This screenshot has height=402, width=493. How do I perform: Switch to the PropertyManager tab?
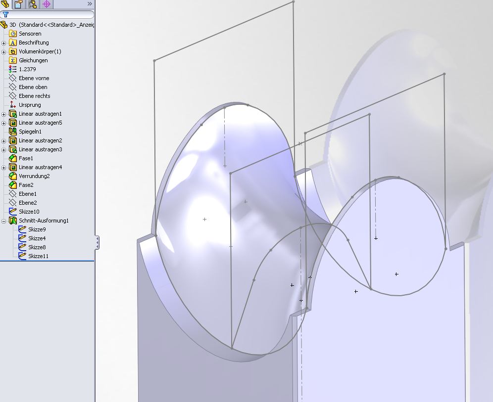coord(18,4)
